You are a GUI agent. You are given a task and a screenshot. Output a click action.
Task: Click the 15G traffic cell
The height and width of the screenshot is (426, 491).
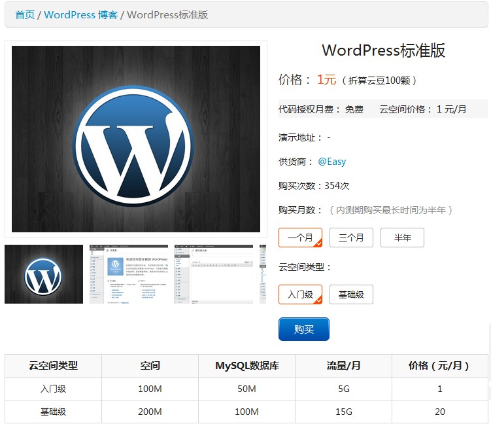pyautogui.click(x=343, y=412)
